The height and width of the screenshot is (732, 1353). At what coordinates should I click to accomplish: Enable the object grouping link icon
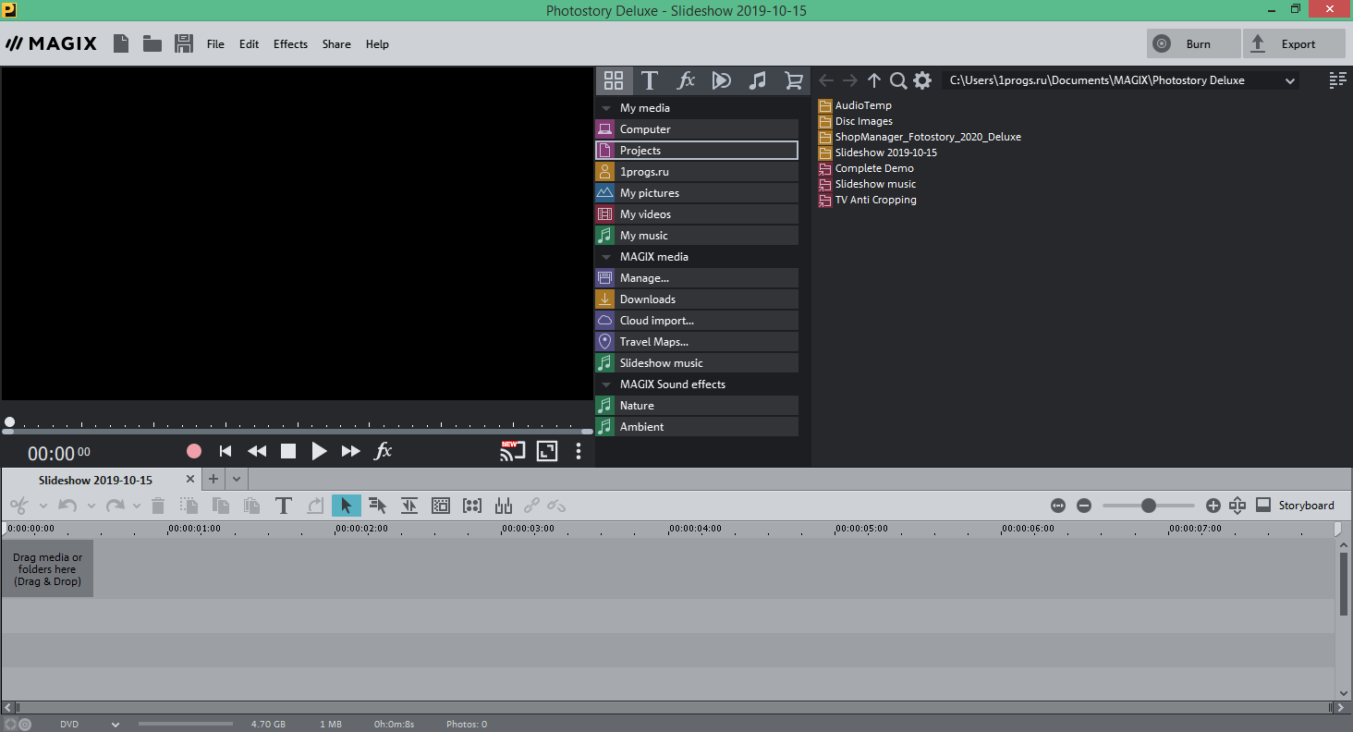(532, 506)
